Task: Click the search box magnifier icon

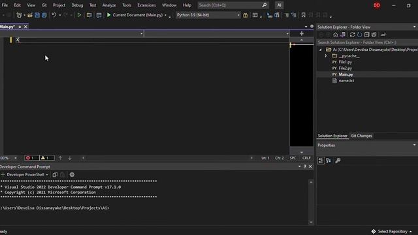Action: pos(264,5)
